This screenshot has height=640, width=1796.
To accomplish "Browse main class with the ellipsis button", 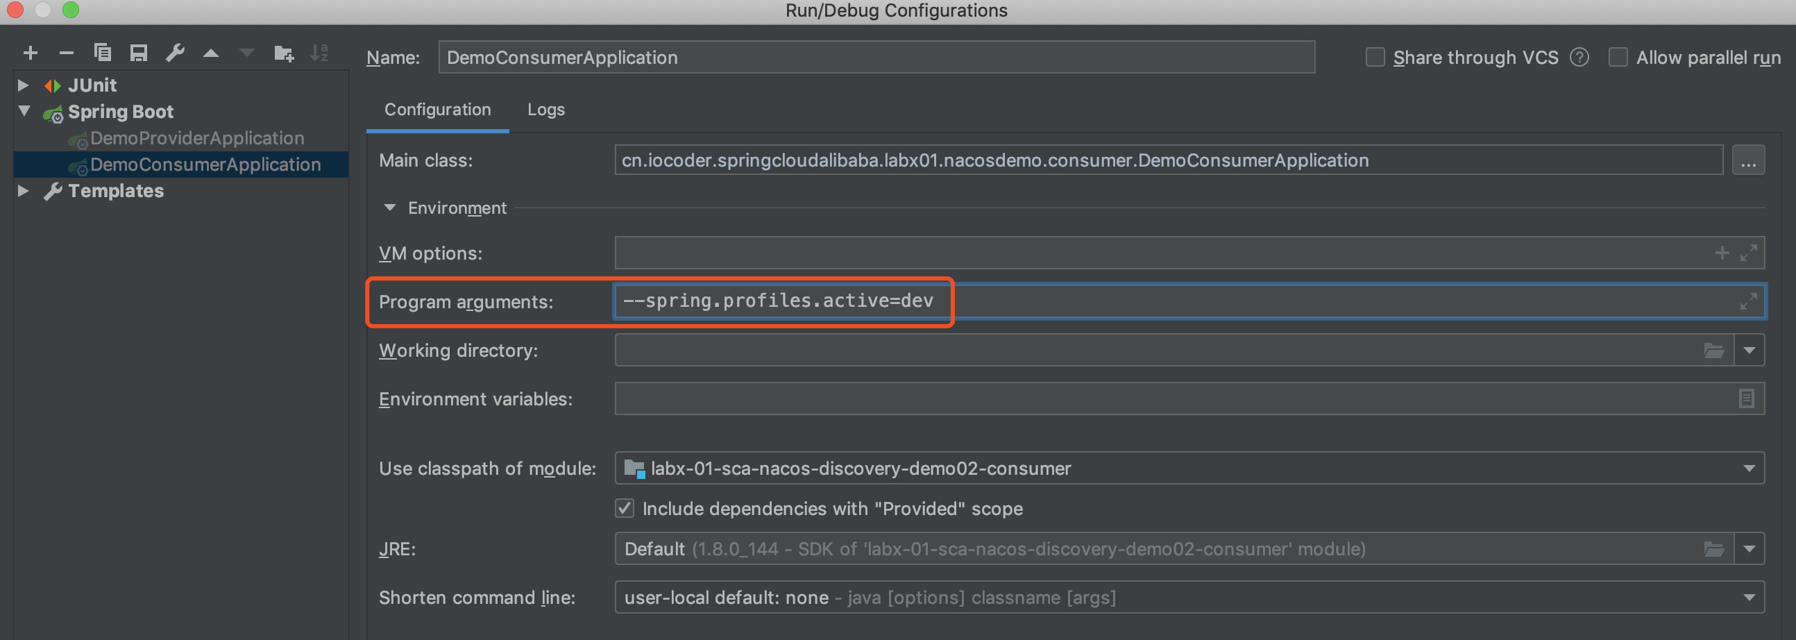I will [1748, 160].
